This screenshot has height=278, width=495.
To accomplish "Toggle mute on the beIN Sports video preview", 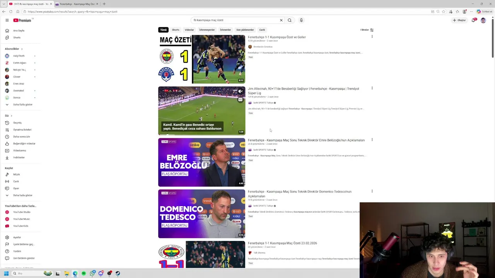I will click(240, 92).
